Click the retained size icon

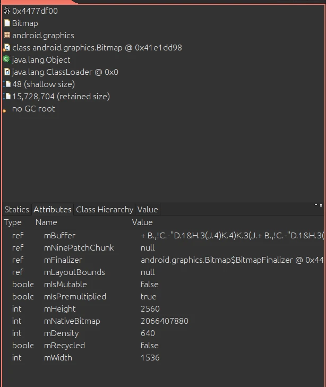[7, 96]
